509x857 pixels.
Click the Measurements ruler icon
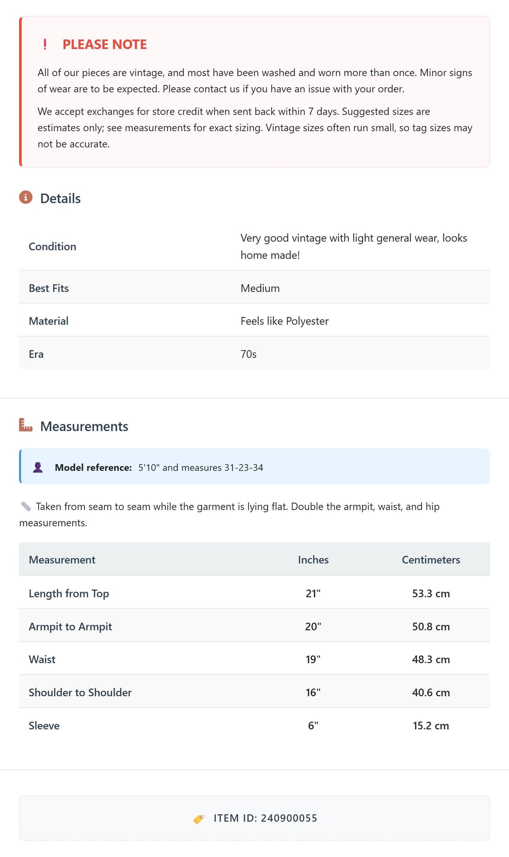pos(26,425)
